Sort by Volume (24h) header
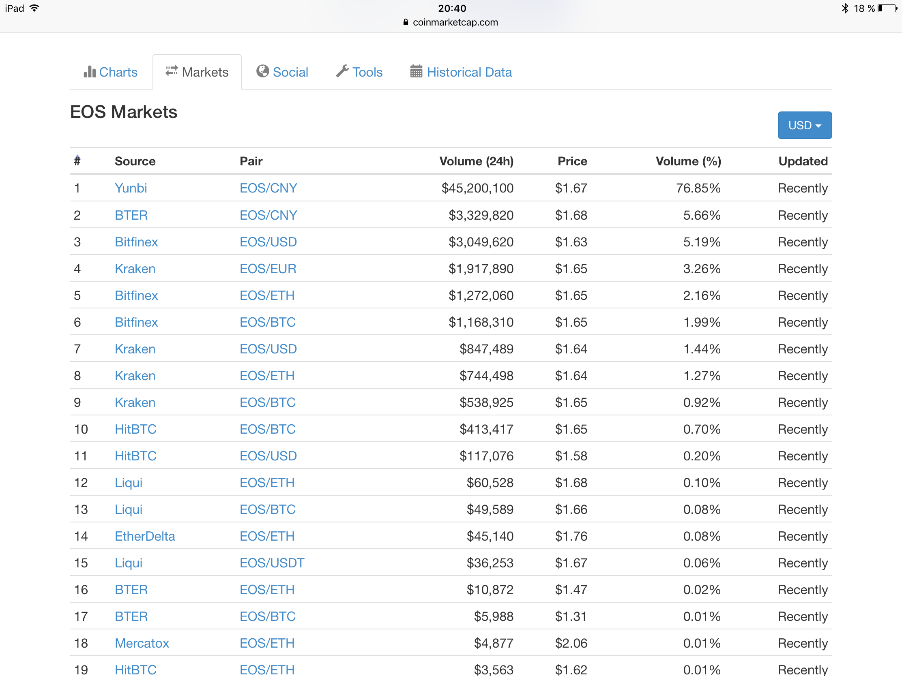 476,161
